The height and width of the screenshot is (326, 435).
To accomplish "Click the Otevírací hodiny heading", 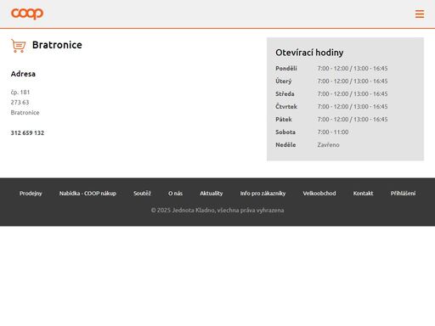I will (309, 53).
